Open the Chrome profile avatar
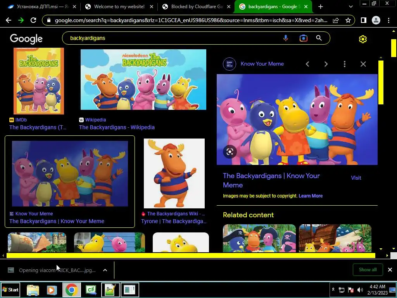Screen dimensions: 397x298 (376, 20)
